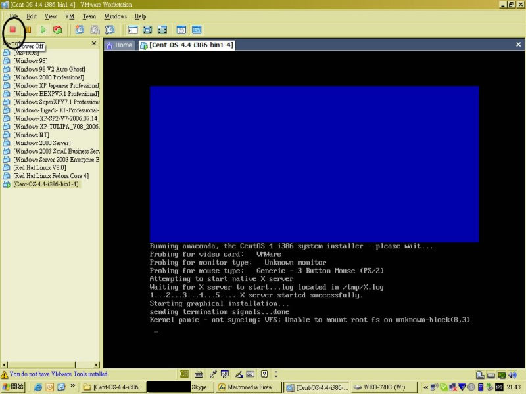Open the Snapshot Manager icon
The height and width of the screenshot is (394, 526).
click(110, 30)
